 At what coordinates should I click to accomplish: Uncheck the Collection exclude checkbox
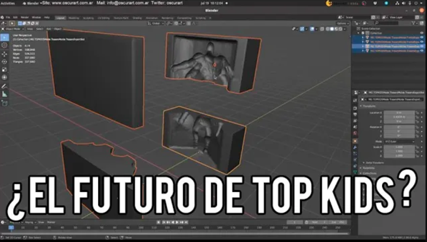[x=363, y=33]
